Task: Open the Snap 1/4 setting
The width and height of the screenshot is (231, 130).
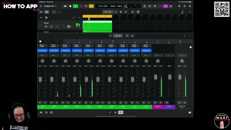Action: (182, 12)
